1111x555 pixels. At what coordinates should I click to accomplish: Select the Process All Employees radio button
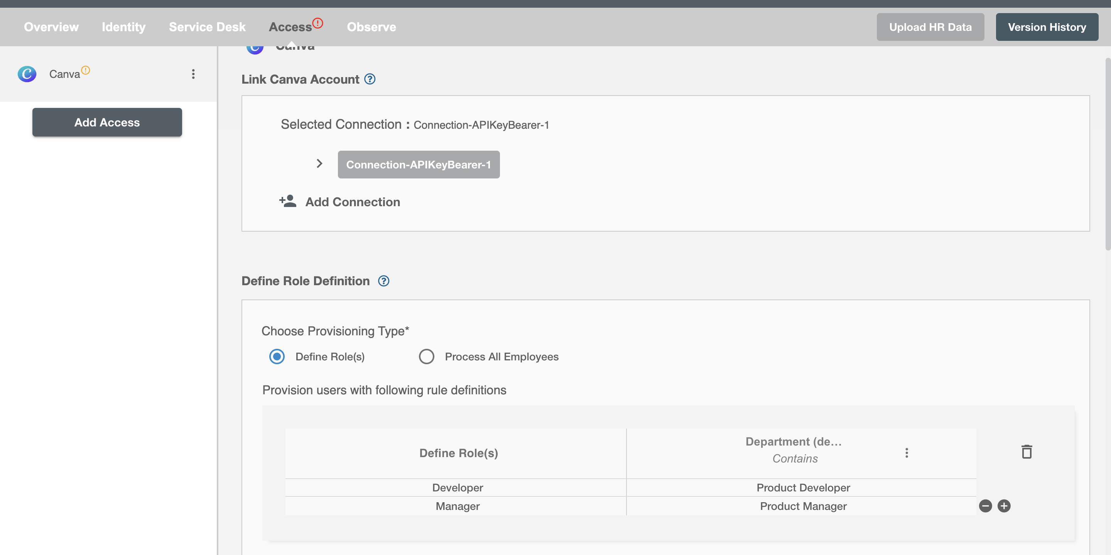click(x=426, y=356)
